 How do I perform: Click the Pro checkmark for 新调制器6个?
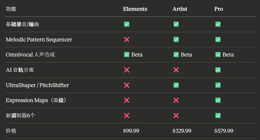218,115
